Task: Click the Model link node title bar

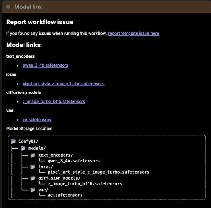Action: click(106, 7)
